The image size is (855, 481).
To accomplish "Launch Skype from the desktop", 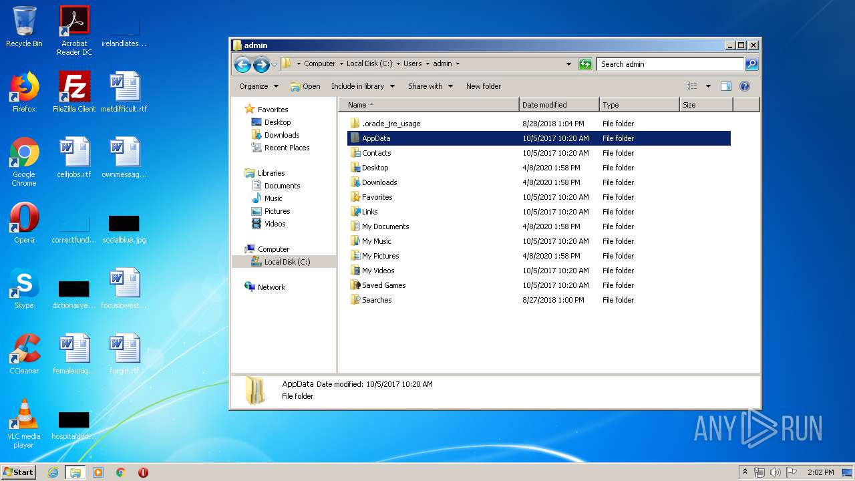I will coord(24,289).
